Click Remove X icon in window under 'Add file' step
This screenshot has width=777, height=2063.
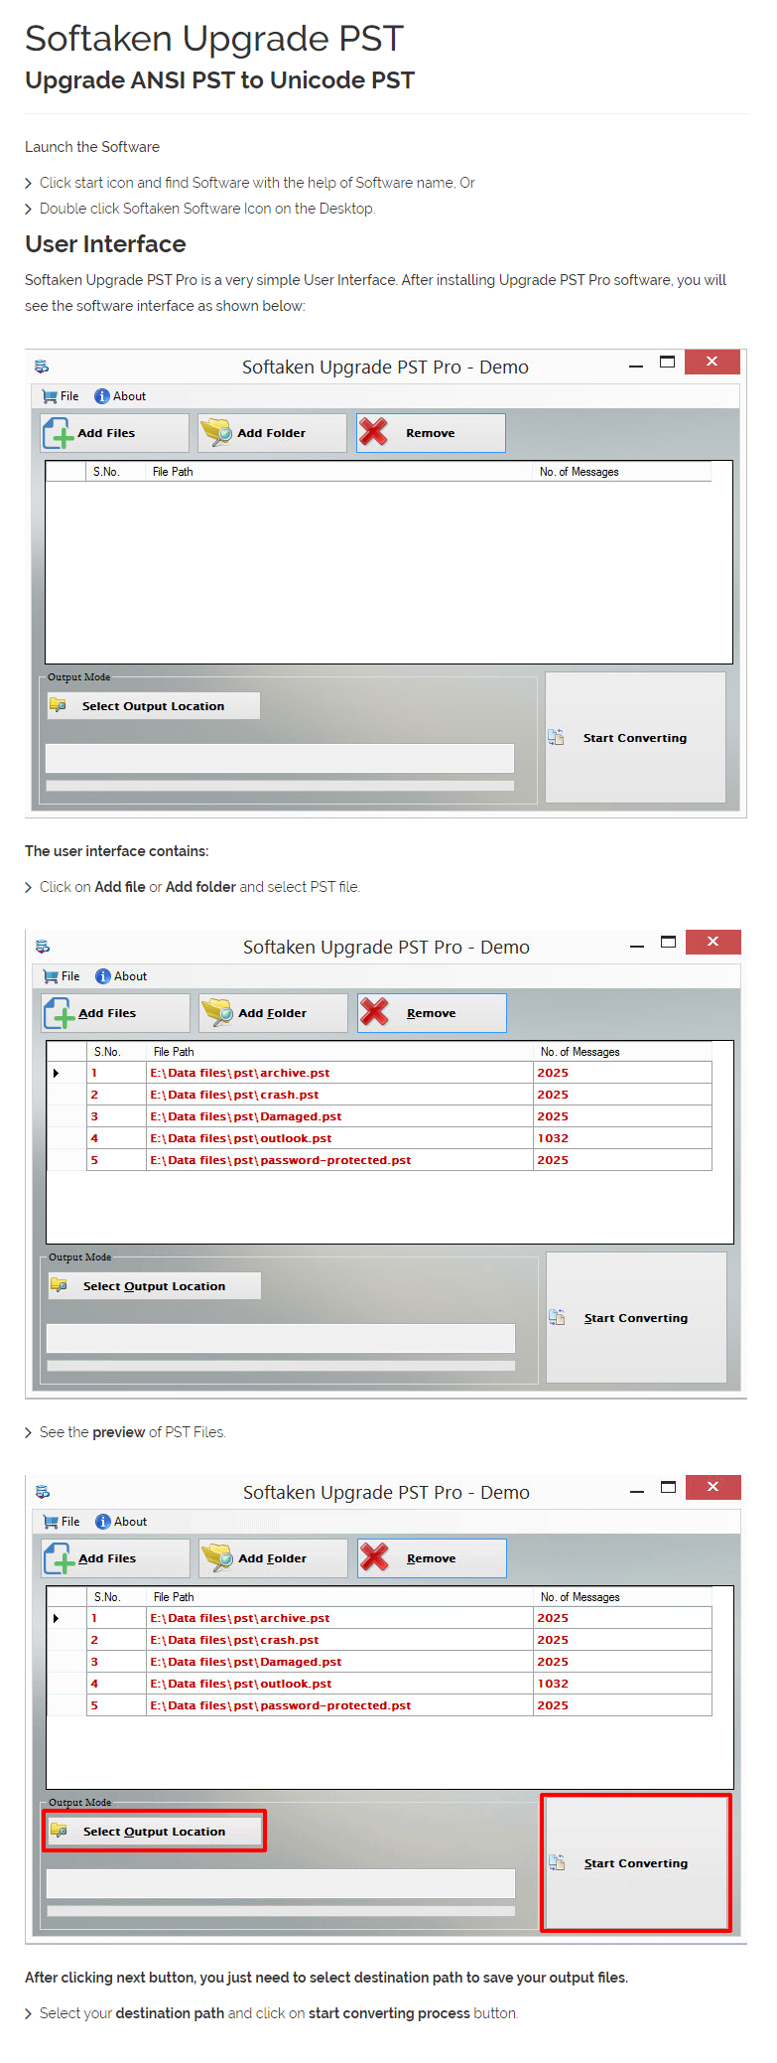pyautogui.click(x=374, y=1012)
